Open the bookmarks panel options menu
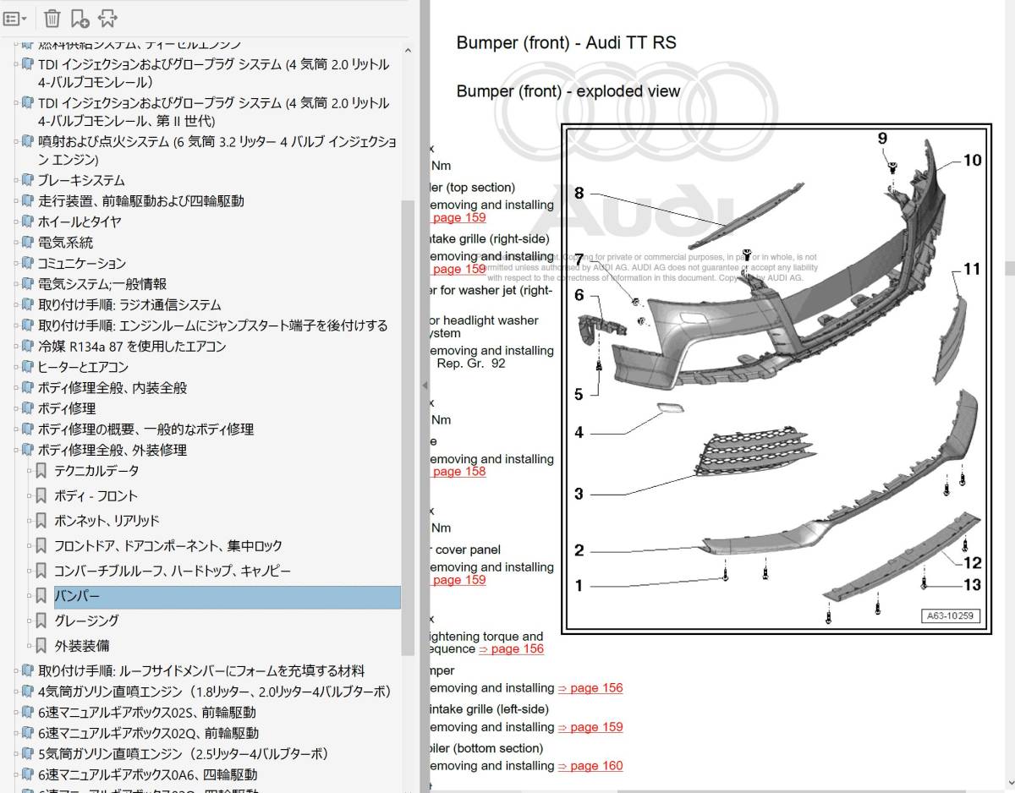Screen dimensions: 1015x793 coord(15,18)
